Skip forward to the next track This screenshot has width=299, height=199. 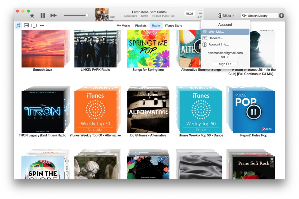point(54,15)
